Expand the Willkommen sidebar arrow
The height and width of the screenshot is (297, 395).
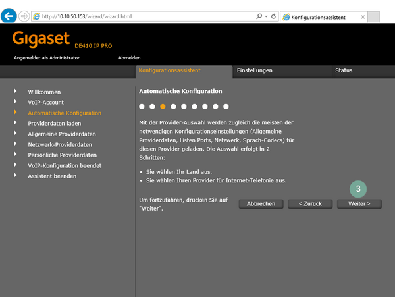15,92
